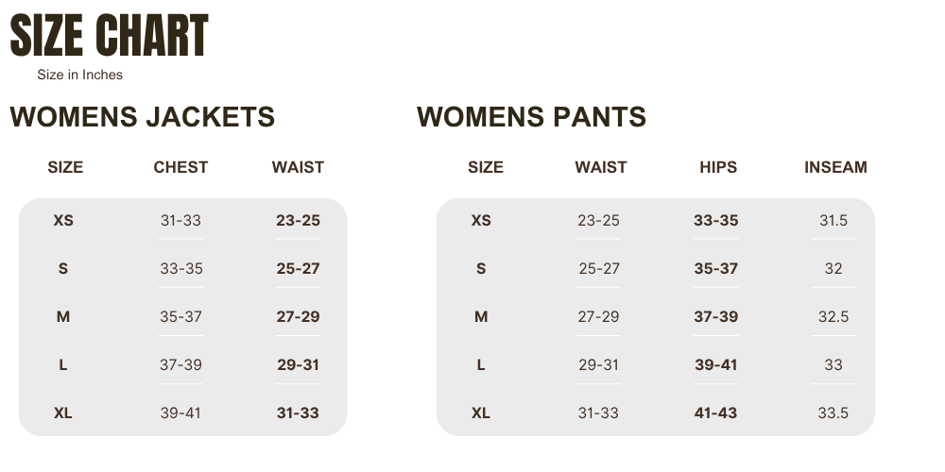Click the inseam value 31.5
The height and width of the screenshot is (472, 945).
click(833, 221)
